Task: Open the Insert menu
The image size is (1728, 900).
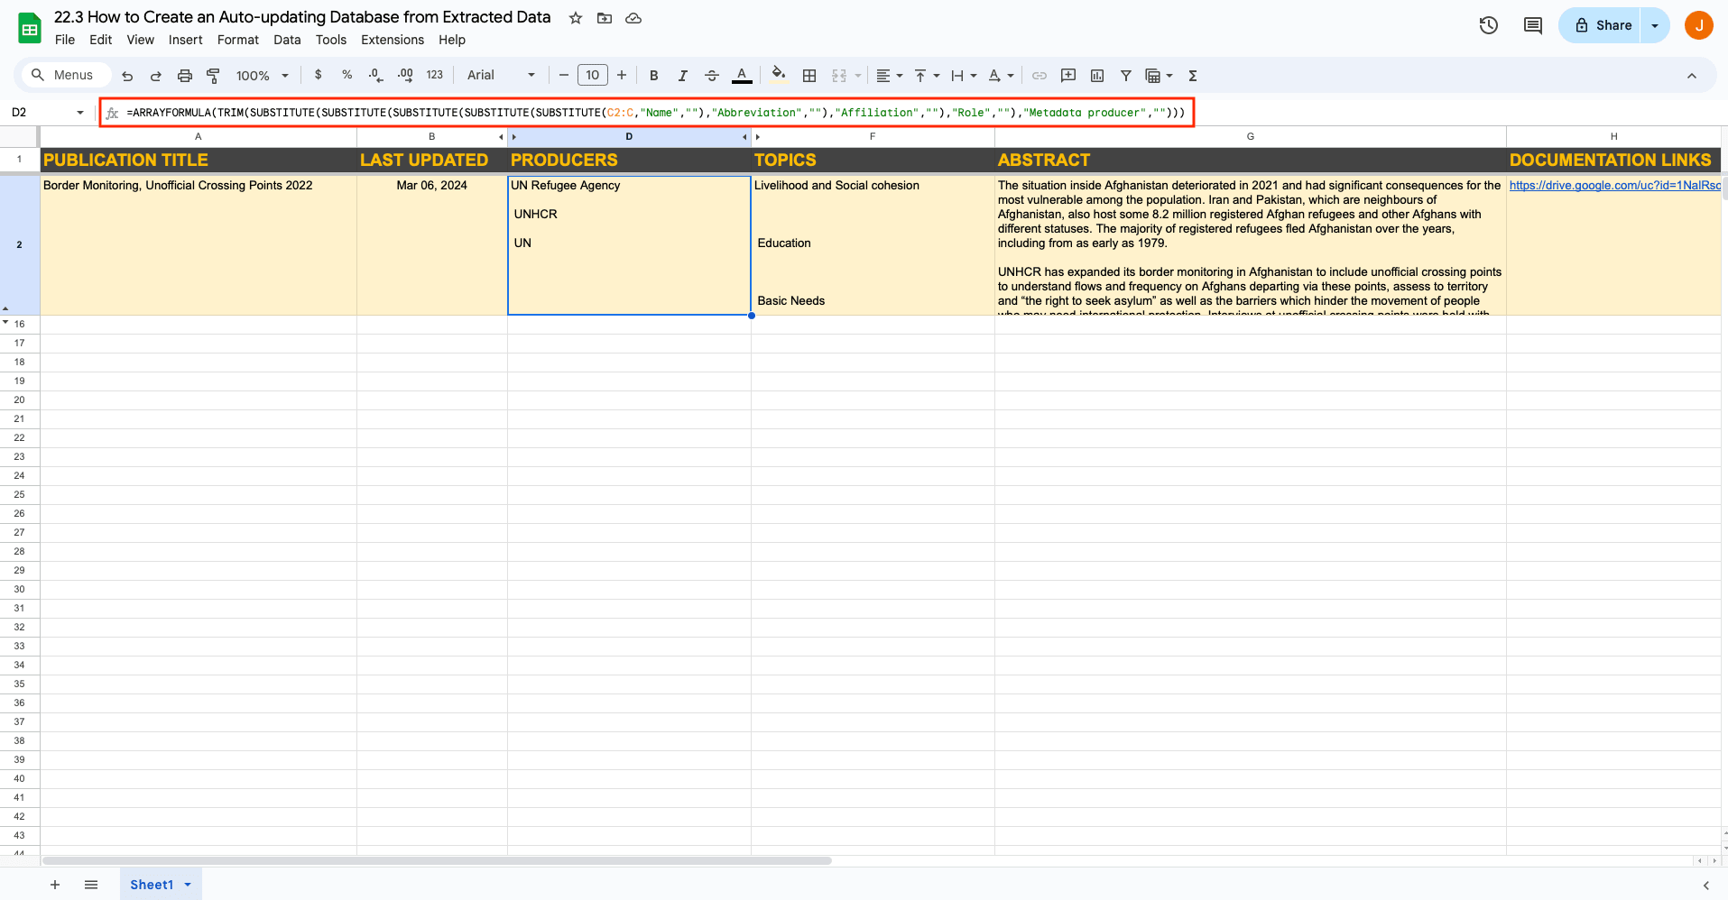Action: coord(185,40)
